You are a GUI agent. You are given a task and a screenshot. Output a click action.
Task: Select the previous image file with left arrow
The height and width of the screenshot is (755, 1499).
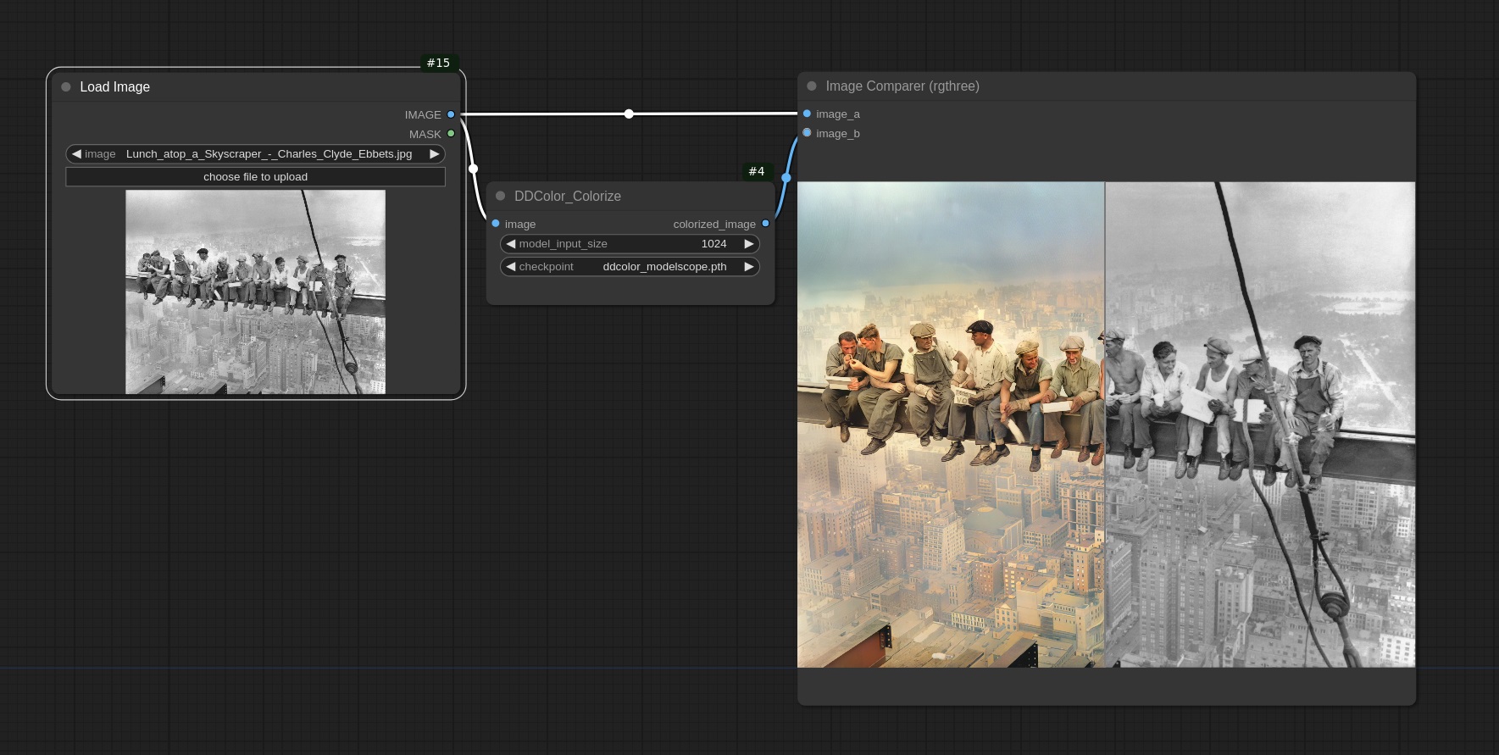77,154
